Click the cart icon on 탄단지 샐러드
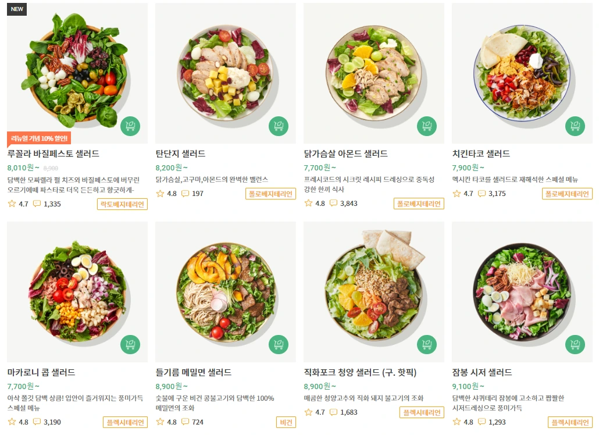 click(x=279, y=126)
